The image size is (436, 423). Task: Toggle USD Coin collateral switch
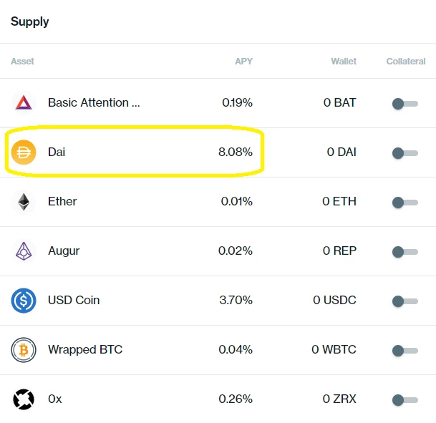(x=405, y=301)
